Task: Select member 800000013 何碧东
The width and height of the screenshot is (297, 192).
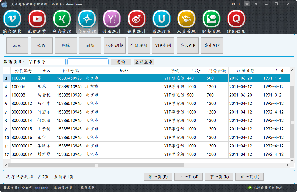Action: pyautogui.click(x=147, y=112)
